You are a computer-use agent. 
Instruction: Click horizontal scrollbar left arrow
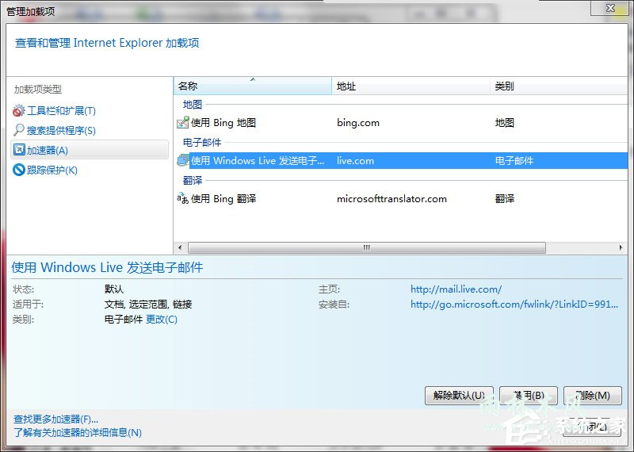click(x=180, y=247)
